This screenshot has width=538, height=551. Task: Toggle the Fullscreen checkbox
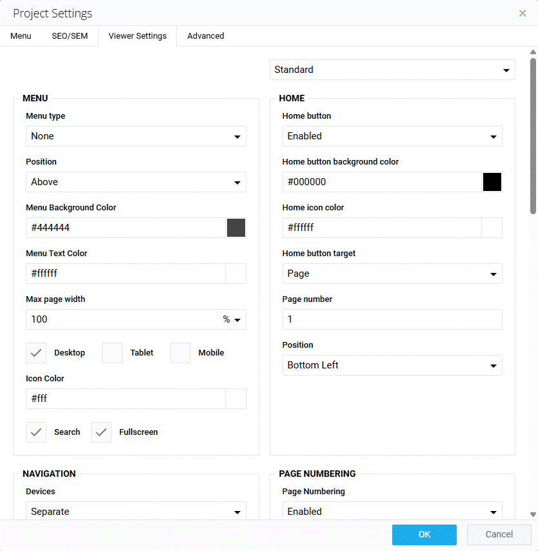[x=101, y=432]
